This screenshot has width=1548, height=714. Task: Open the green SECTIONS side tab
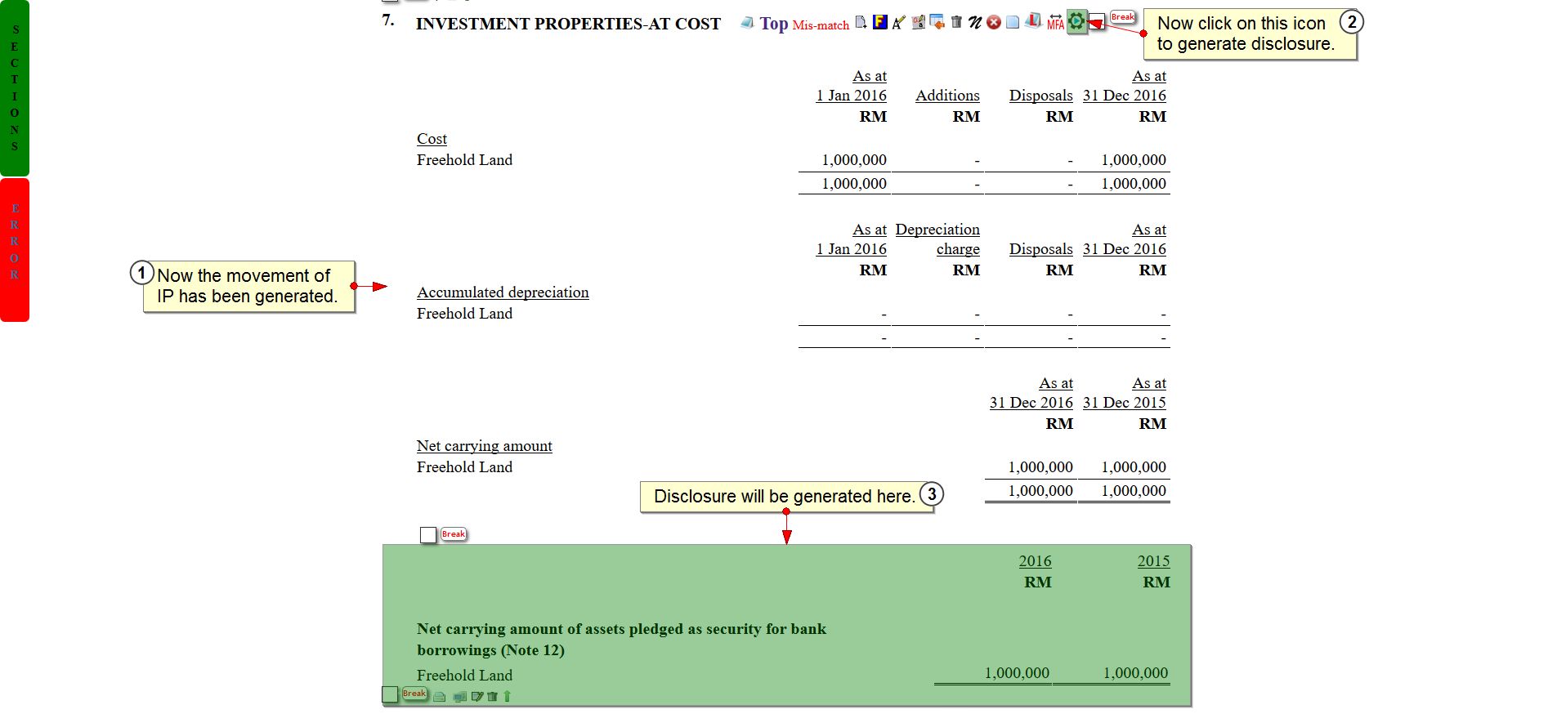(15, 88)
